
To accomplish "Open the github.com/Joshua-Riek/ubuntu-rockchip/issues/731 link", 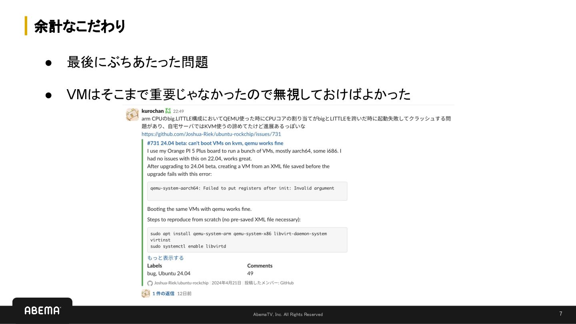I will pos(211,134).
